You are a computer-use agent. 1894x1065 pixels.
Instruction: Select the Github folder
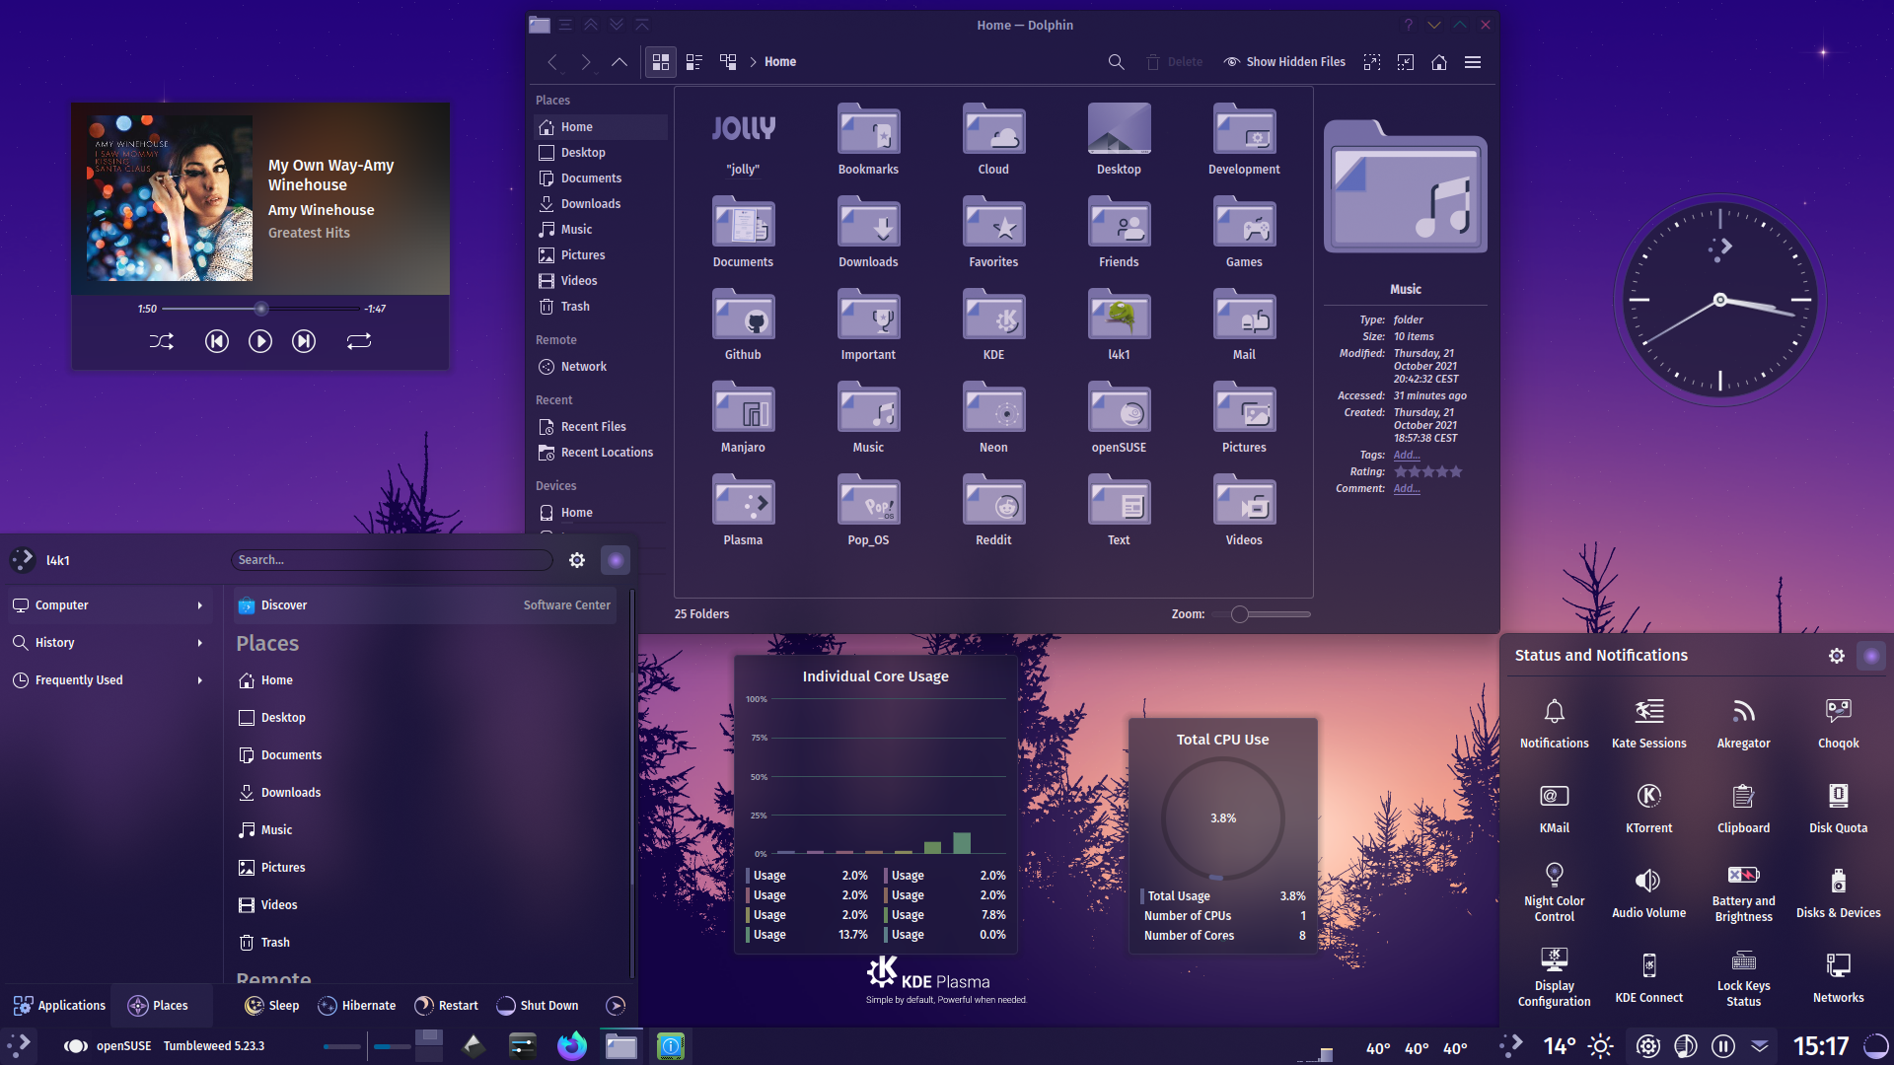743,325
